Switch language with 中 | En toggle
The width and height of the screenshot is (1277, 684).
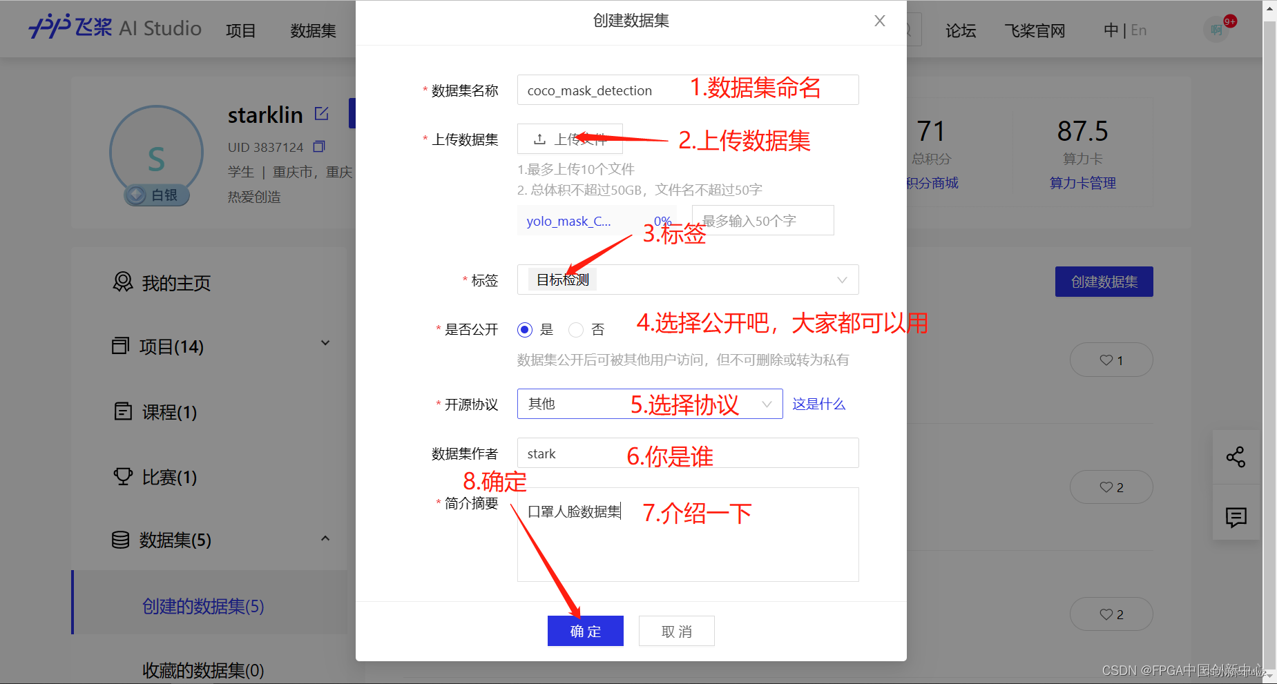tap(1125, 30)
